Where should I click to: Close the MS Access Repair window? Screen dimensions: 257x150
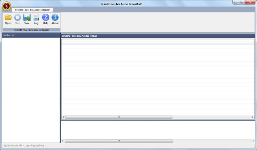[250, 2]
